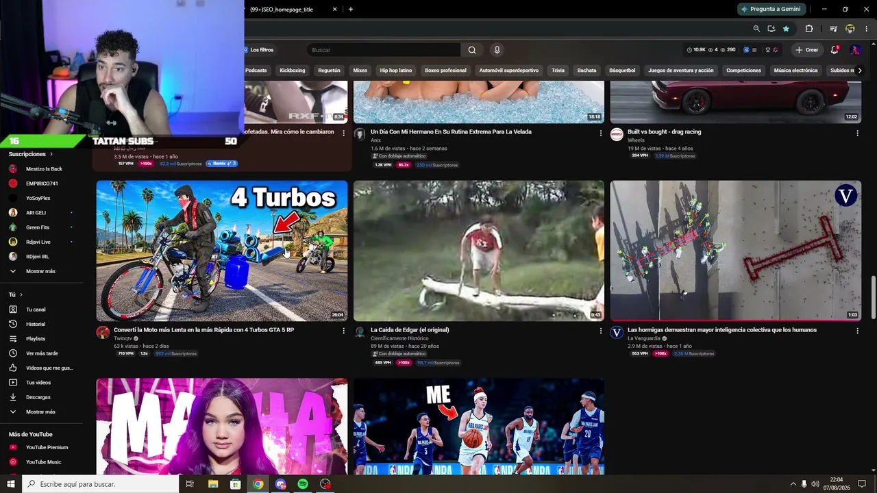Image resolution: width=877 pixels, height=493 pixels.
Task: Open the Chrome profile avatar
Action: click(x=850, y=29)
